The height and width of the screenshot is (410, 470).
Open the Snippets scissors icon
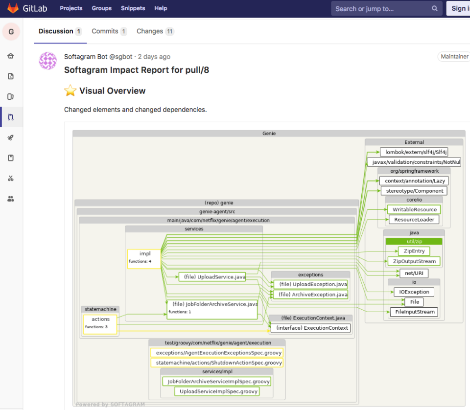(x=11, y=178)
